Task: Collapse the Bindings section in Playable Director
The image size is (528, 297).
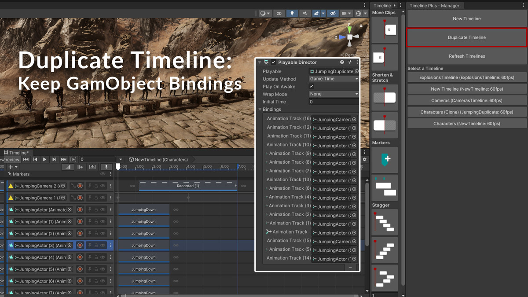Action: tap(260, 109)
